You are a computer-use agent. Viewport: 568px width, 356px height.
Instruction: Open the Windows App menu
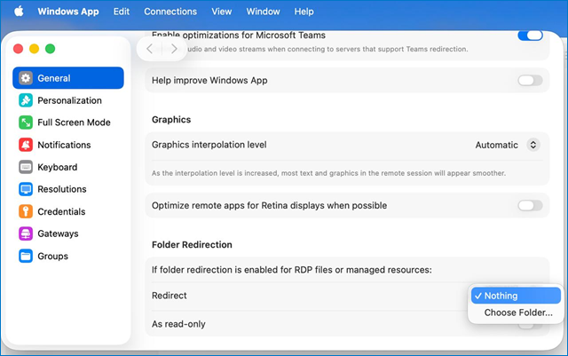68,12
